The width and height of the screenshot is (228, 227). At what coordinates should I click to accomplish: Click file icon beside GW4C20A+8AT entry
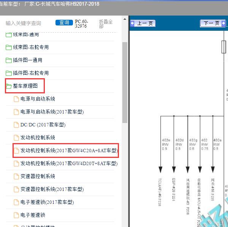16,151
